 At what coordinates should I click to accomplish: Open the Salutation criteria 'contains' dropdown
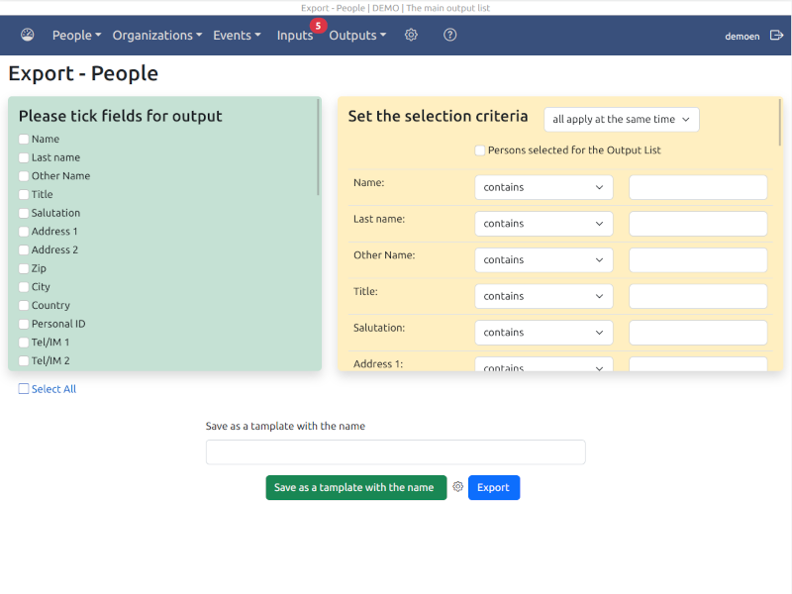544,333
